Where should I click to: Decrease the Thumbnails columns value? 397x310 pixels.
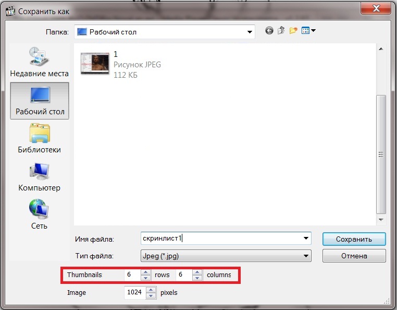[x=197, y=278]
